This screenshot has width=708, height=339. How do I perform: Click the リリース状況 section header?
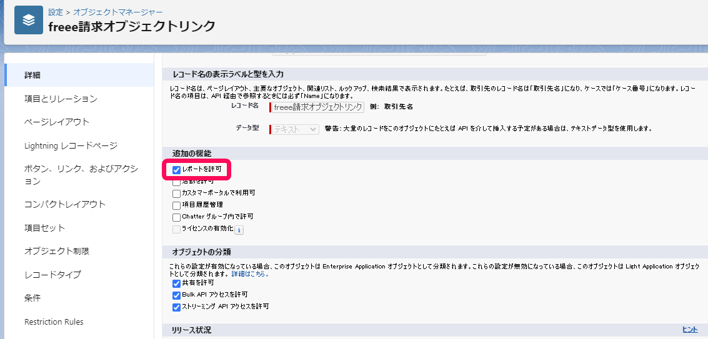click(x=191, y=330)
